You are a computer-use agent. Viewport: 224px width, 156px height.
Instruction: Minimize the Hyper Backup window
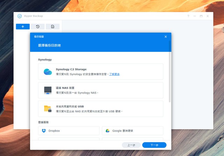(x=195, y=16)
